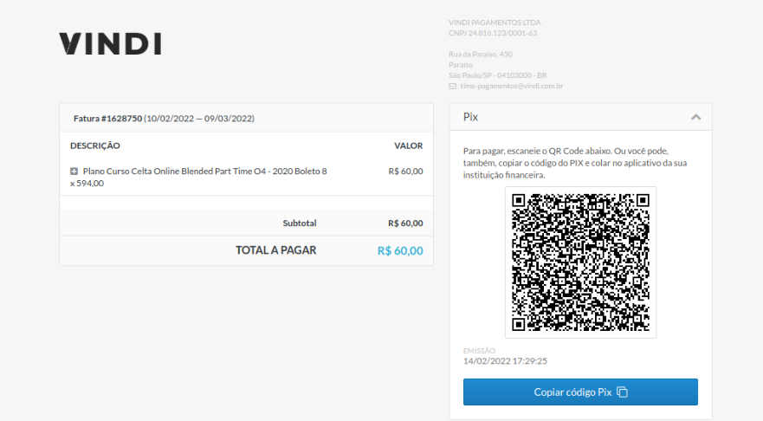Click the Rua da Paraíso address line

tap(481, 54)
